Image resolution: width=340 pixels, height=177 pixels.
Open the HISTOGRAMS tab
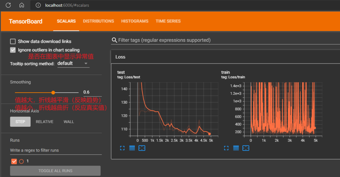pos(135,21)
